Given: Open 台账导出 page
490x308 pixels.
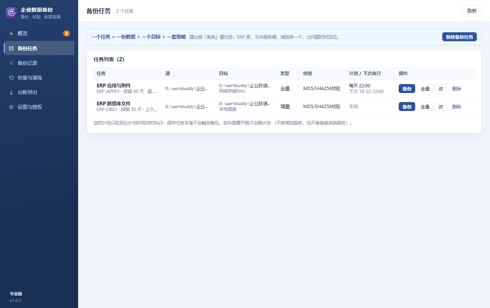Looking at the screenshot, I should 39,92.
